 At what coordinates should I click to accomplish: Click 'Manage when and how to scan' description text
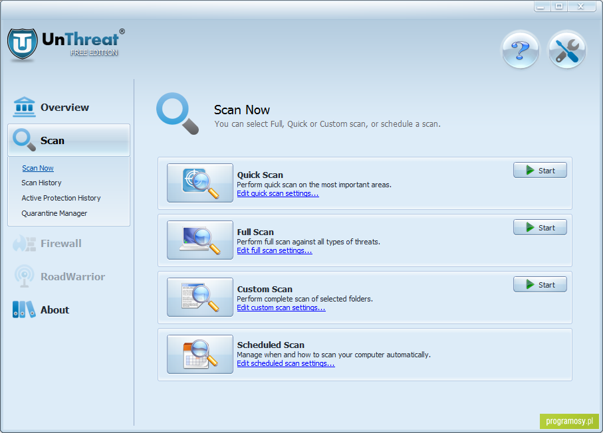[x=334, y=355]
